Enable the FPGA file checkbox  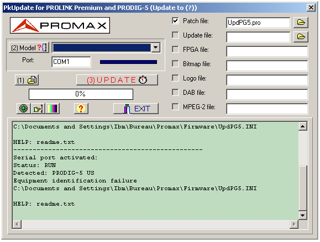(x=175, y=49)
